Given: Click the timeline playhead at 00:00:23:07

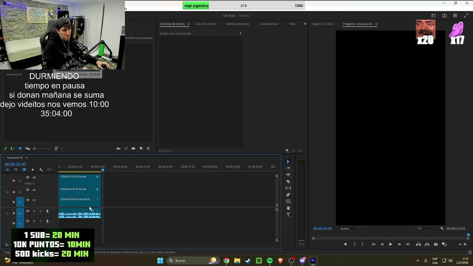Looking at the screenshot, I should (x=103, y=170).
